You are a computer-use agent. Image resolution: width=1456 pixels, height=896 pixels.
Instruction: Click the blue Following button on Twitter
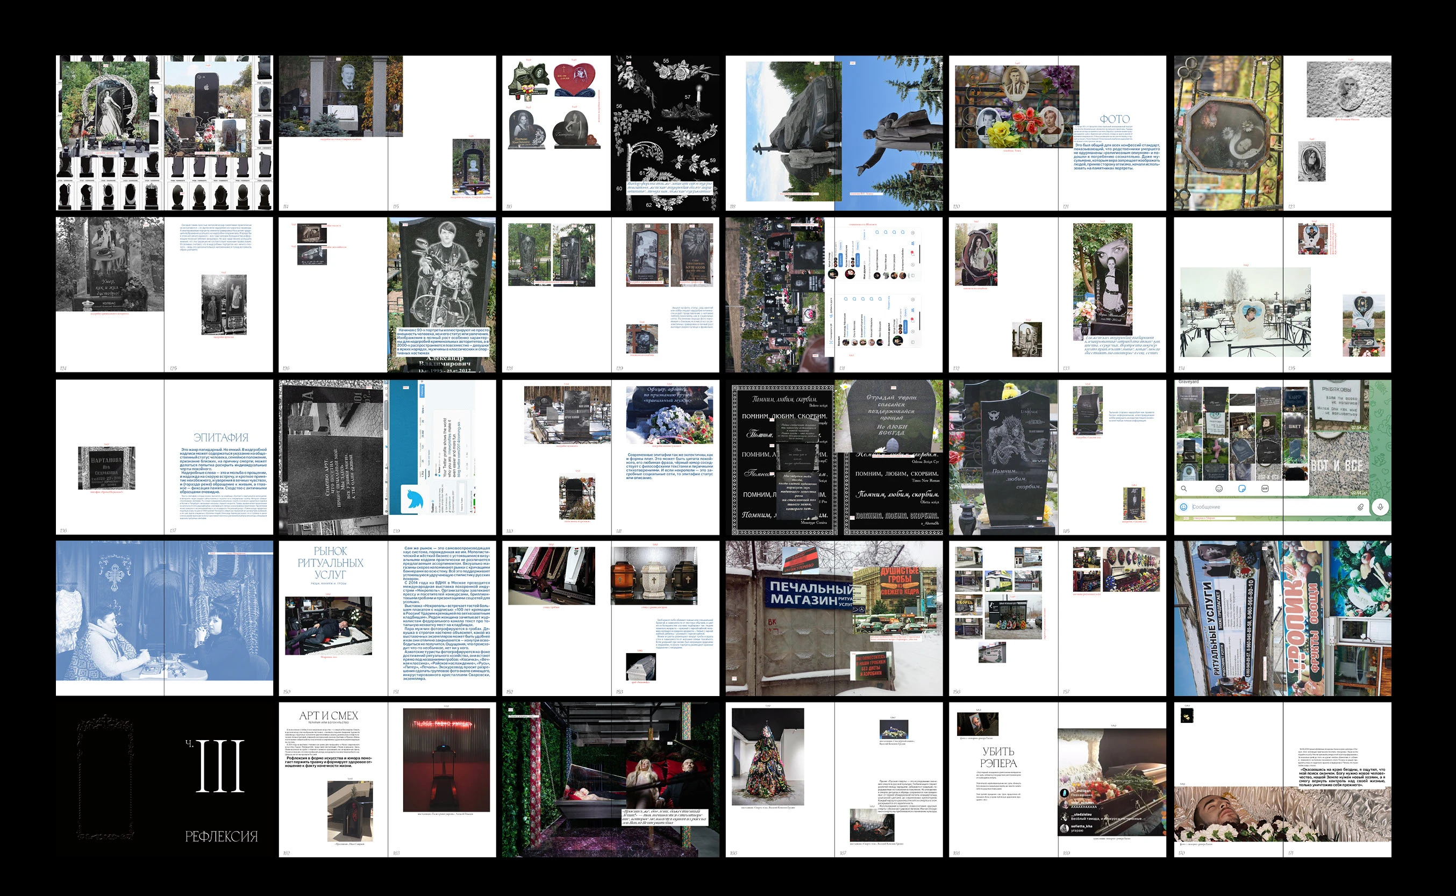point(423,391)
